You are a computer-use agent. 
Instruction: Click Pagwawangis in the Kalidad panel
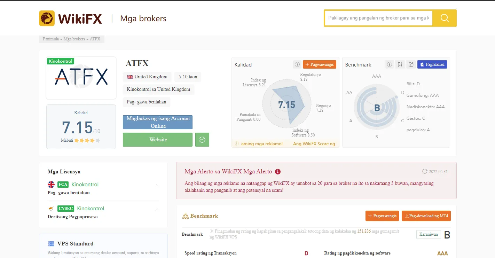[x=320, y=64]
